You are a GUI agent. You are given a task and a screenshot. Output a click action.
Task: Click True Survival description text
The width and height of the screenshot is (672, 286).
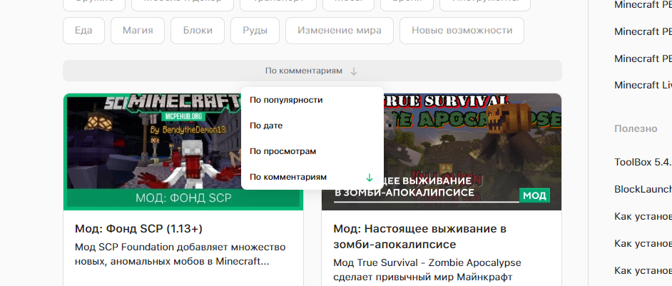[427, 270]
